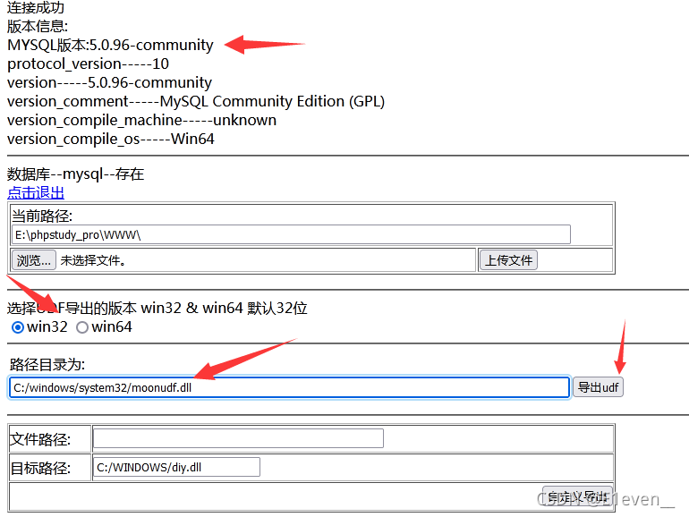The width and height of the screenshot is (689, 517).
Task: Click the 数据库--mysql--存在 text
Action: click(75, 174)
